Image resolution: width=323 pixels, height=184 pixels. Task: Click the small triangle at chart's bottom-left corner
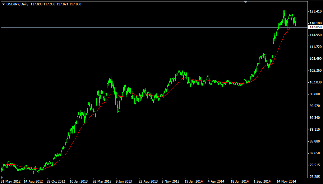point(2,177)
